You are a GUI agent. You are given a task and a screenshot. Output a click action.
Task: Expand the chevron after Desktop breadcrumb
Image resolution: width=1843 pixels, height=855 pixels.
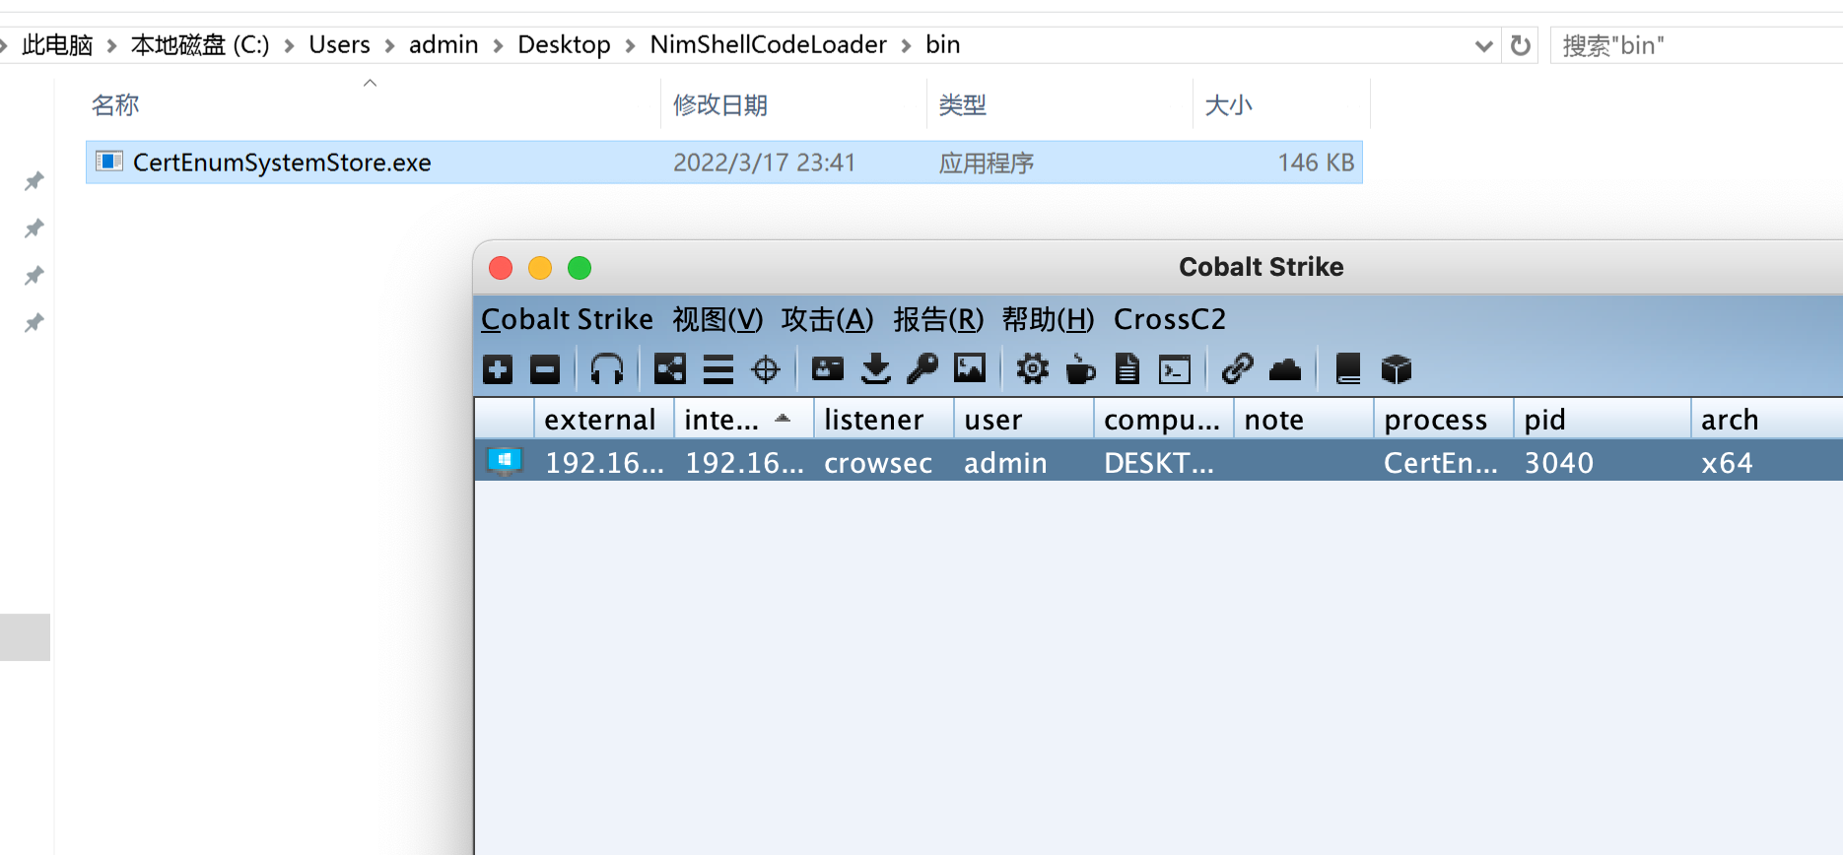(630, 46)
